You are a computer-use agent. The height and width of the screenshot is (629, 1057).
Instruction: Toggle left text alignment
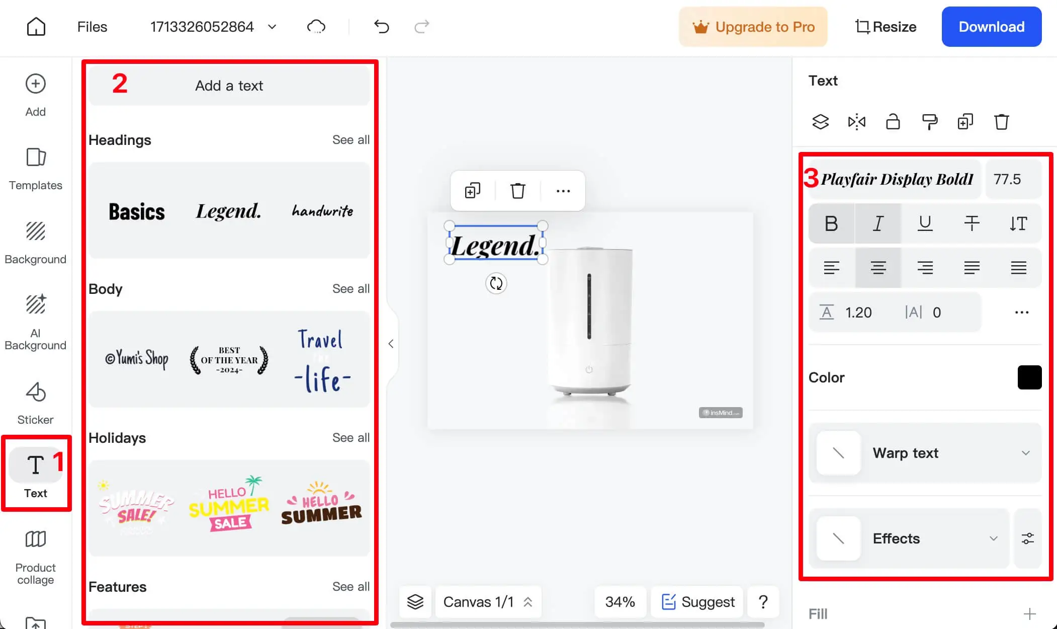832,268
